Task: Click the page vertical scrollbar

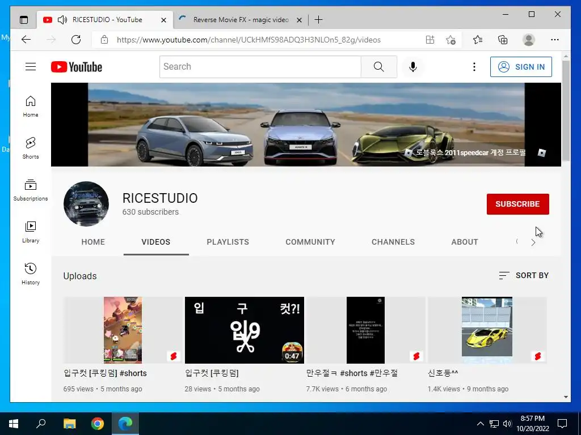Action: tap(566, 110)
